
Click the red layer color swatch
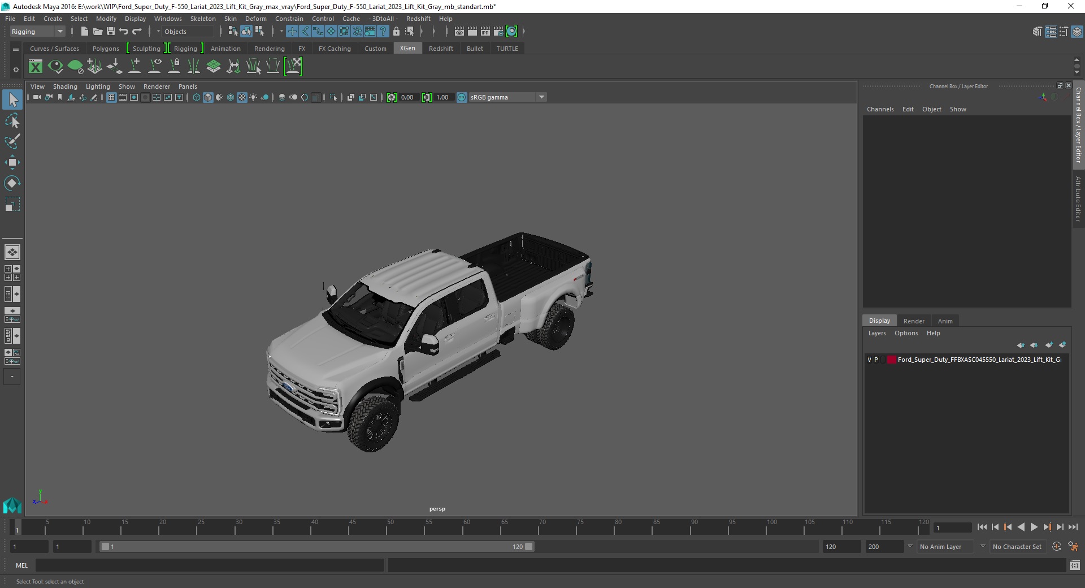pos(892,360)
